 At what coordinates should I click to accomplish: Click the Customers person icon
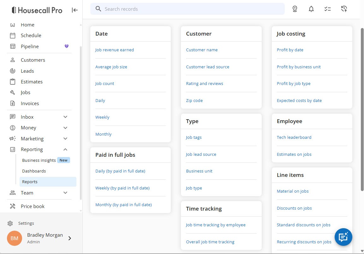(13, 60)
